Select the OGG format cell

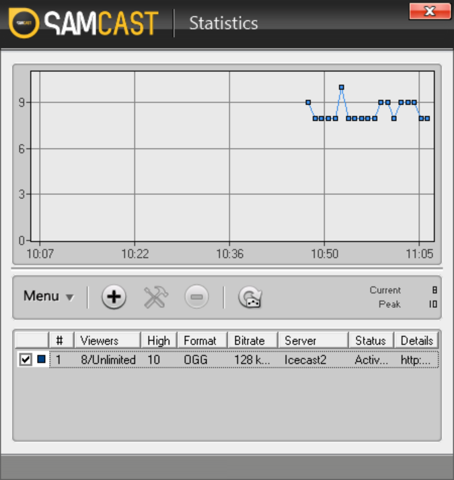click(x=196, y=360)
